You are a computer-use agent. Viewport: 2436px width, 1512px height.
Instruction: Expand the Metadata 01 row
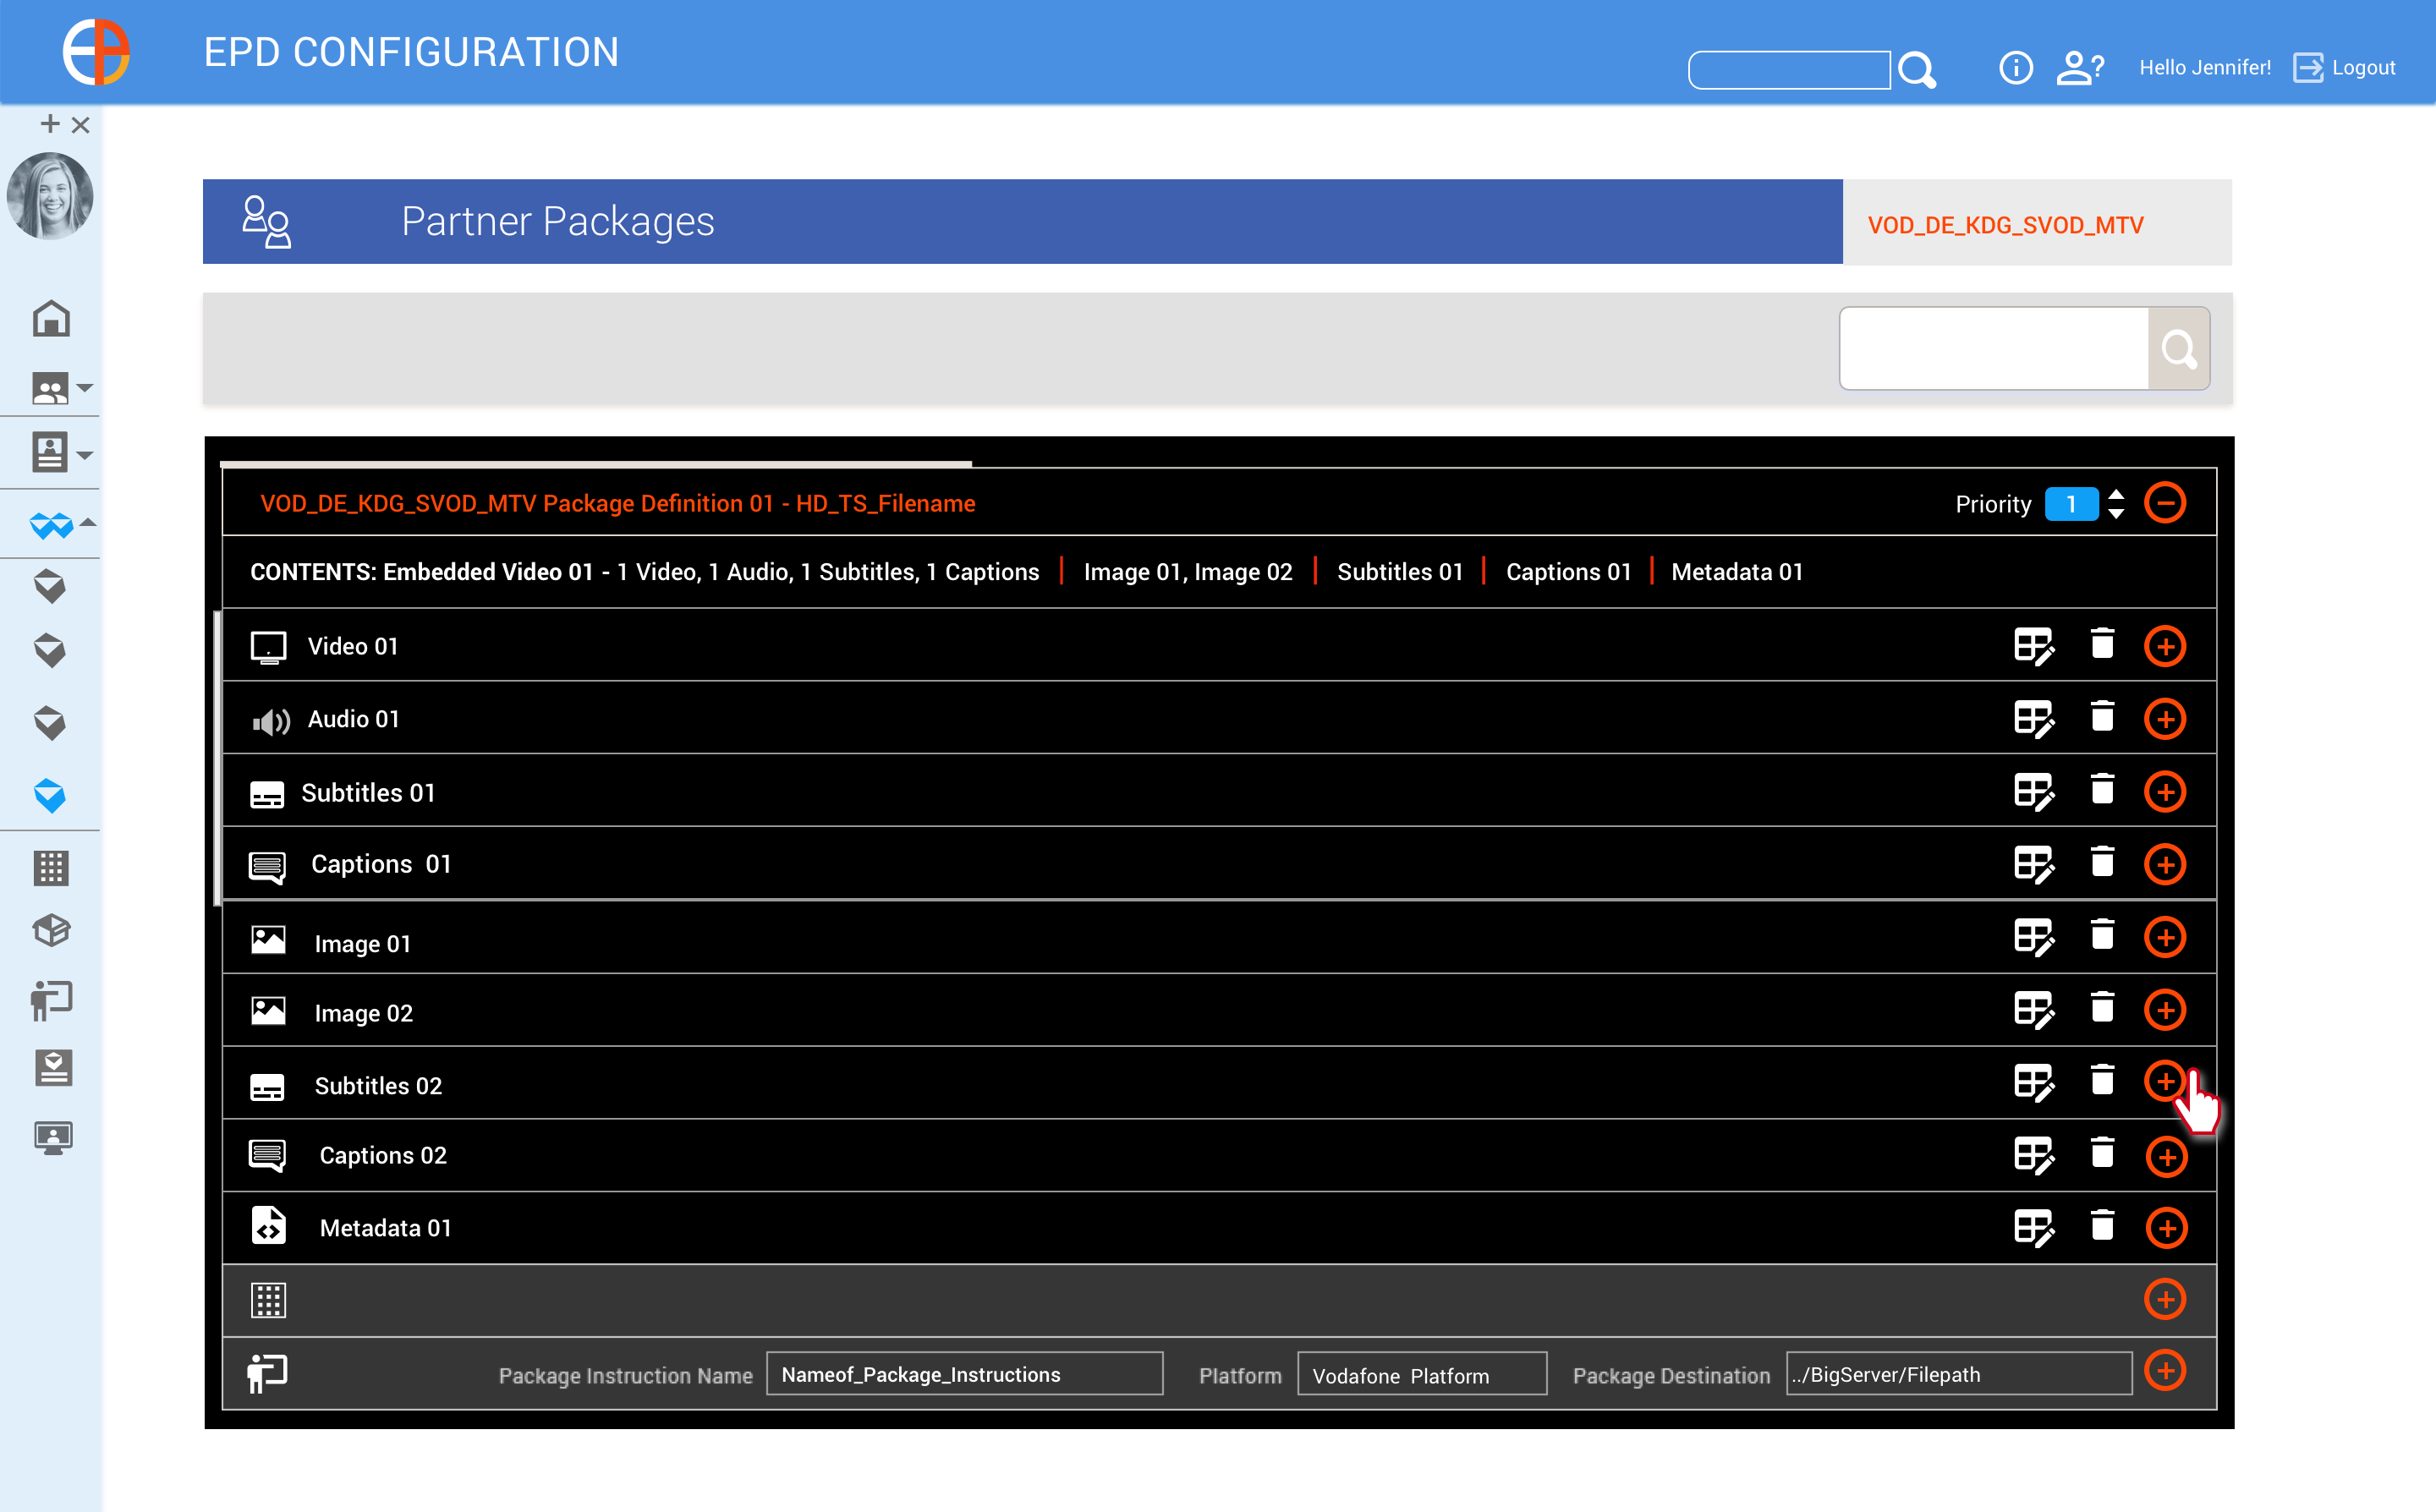coord(2166,1228)
